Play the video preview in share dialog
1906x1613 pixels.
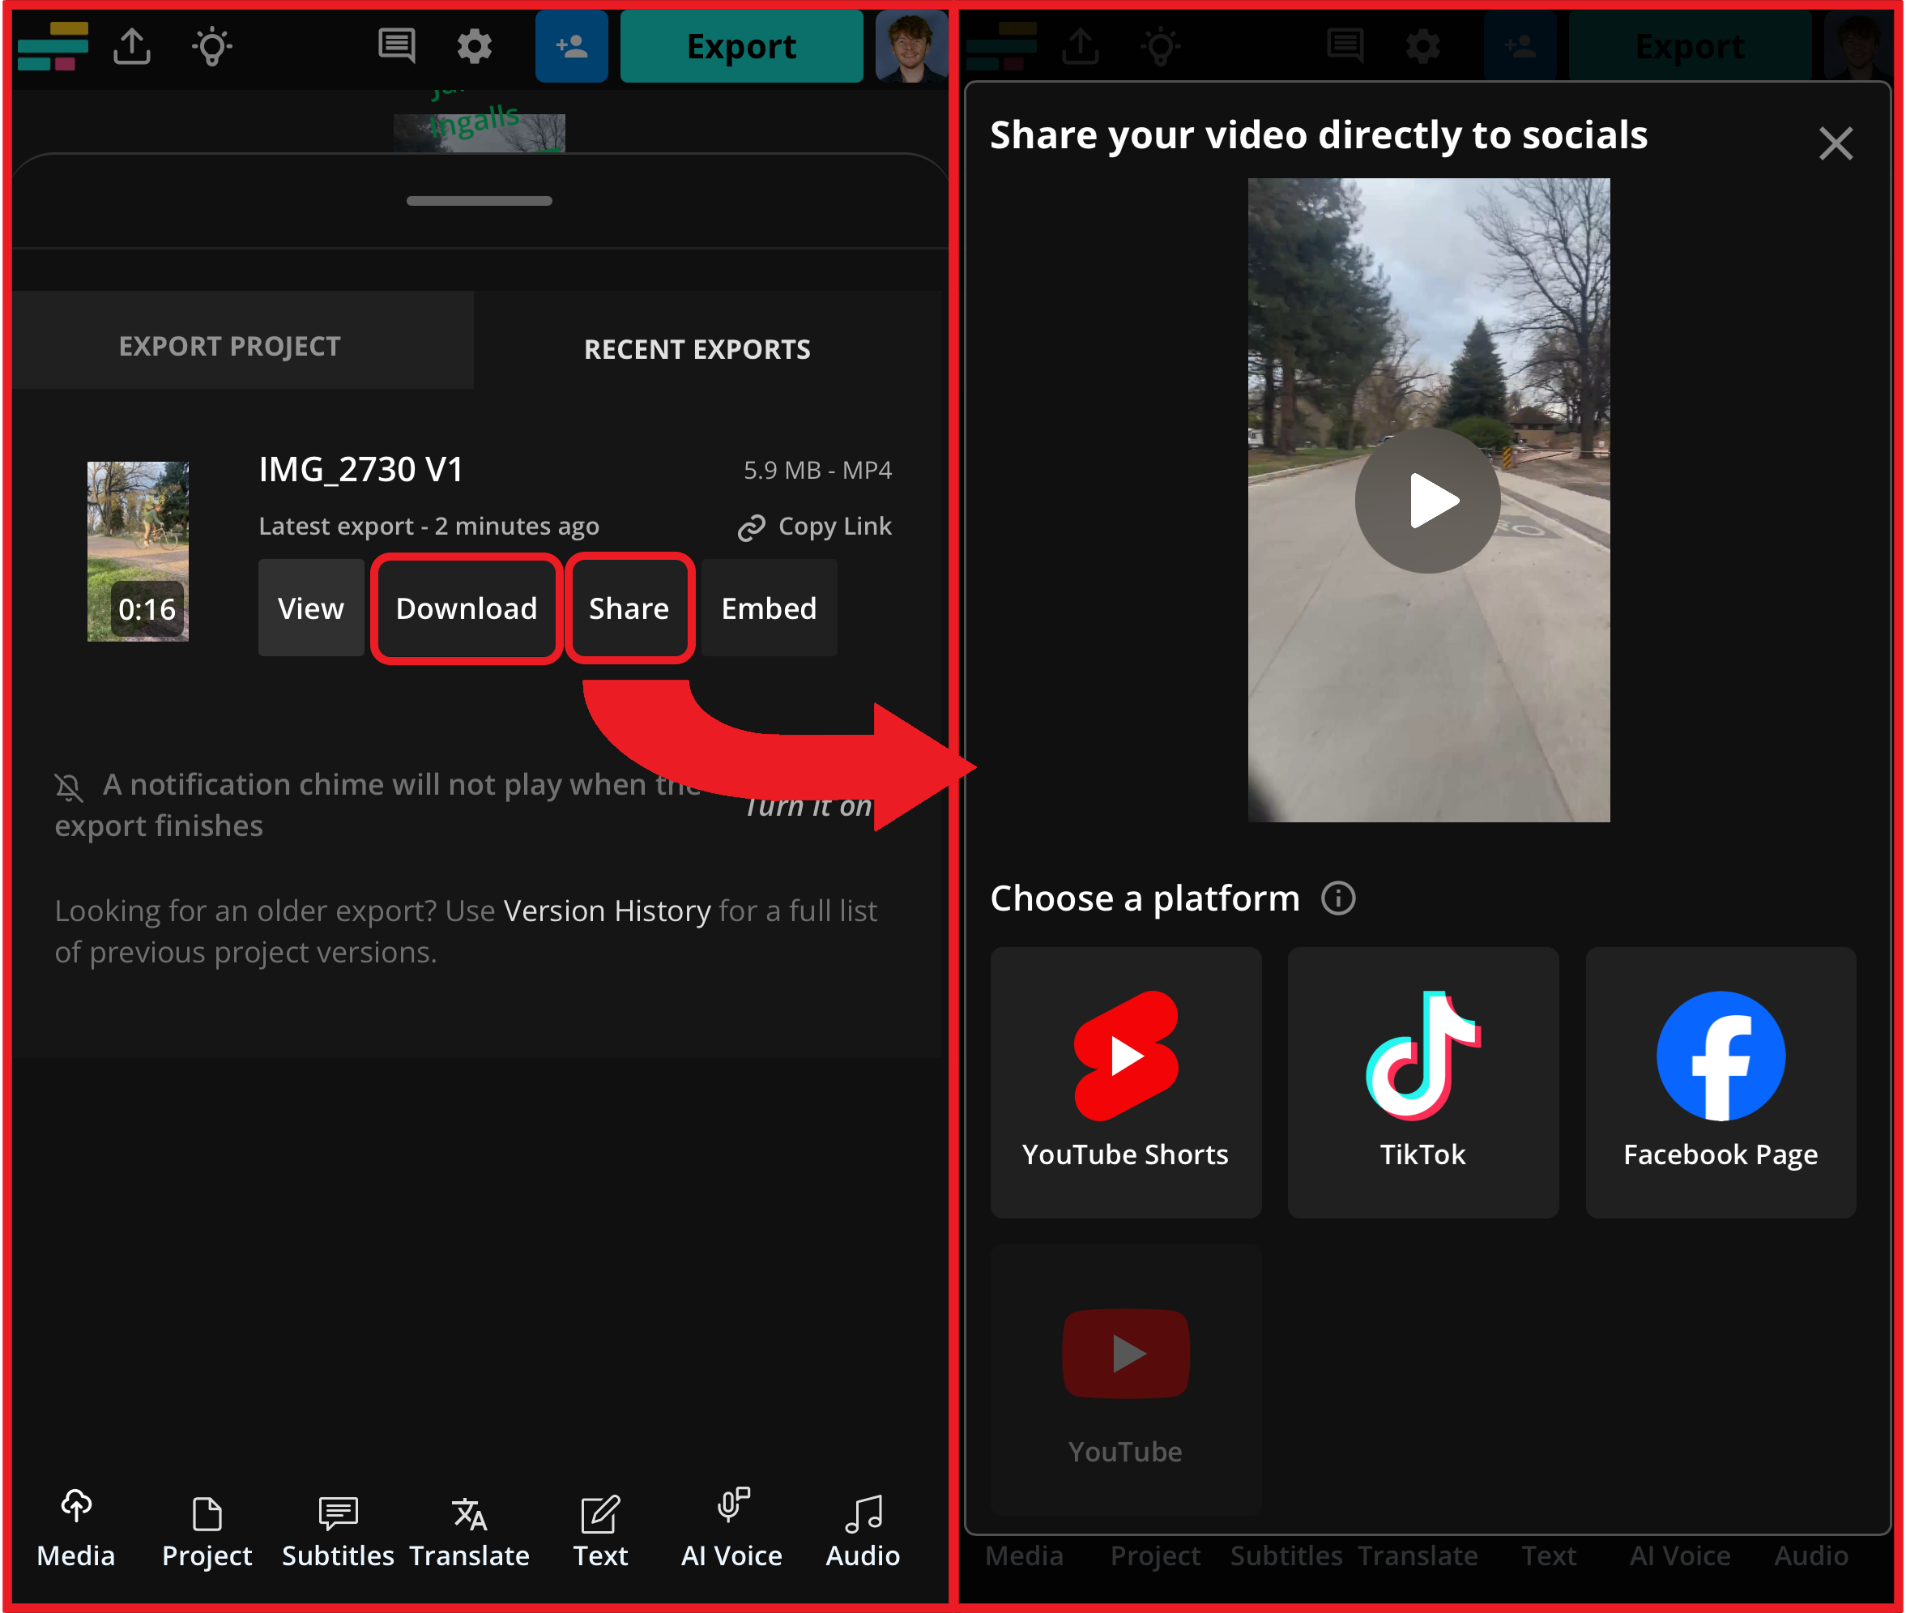[x=1428, y=500]
